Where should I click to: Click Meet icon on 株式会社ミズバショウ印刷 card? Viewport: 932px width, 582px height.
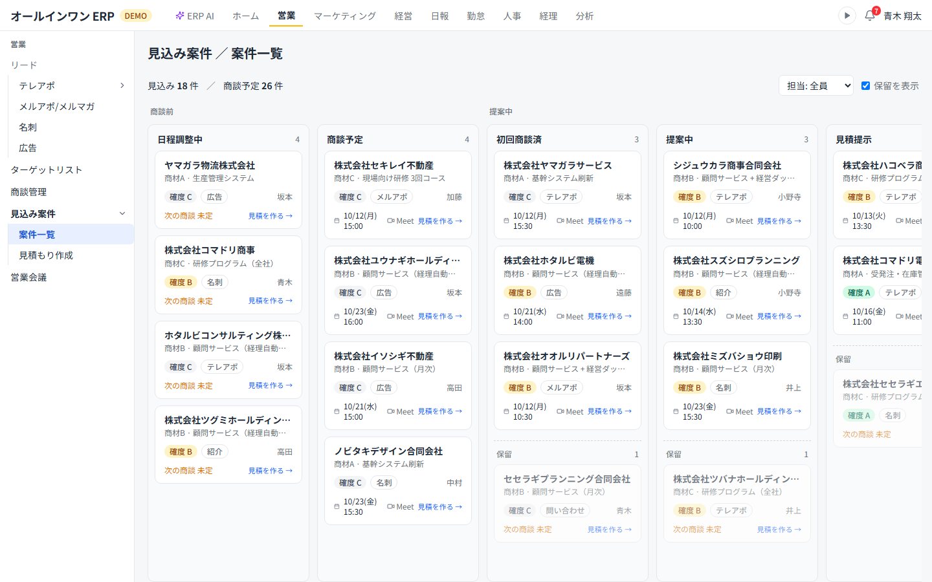pos(730,411)
